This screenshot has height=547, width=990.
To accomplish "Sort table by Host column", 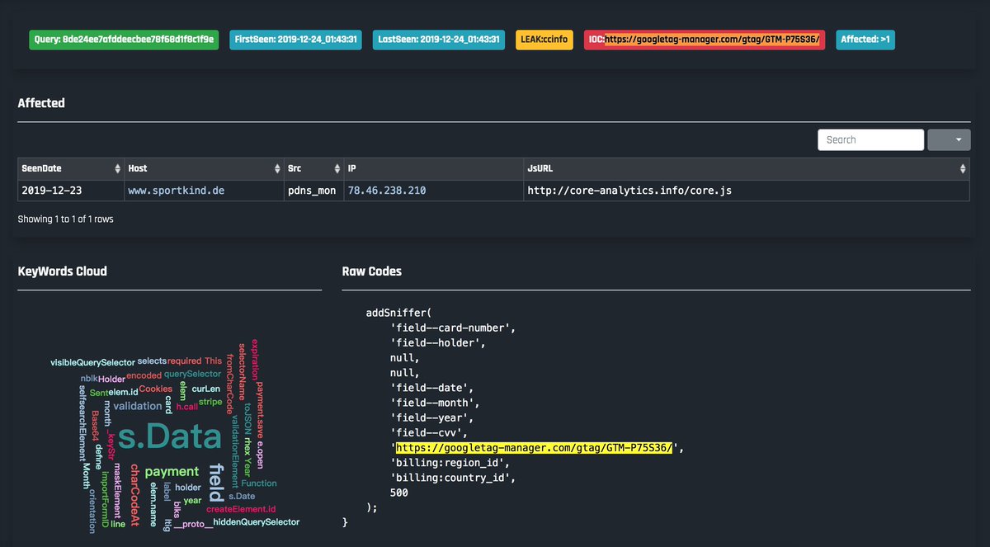I will [x=202, y=168].
